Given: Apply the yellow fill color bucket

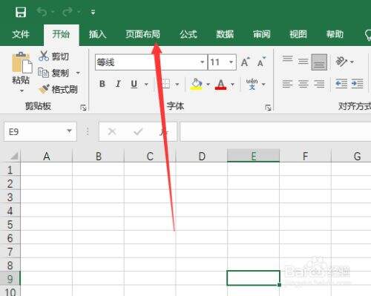Looking at the screenshot, I should 197,85.
